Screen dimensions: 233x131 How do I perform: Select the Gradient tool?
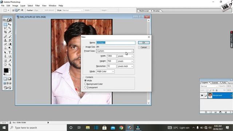click(10, 44)
